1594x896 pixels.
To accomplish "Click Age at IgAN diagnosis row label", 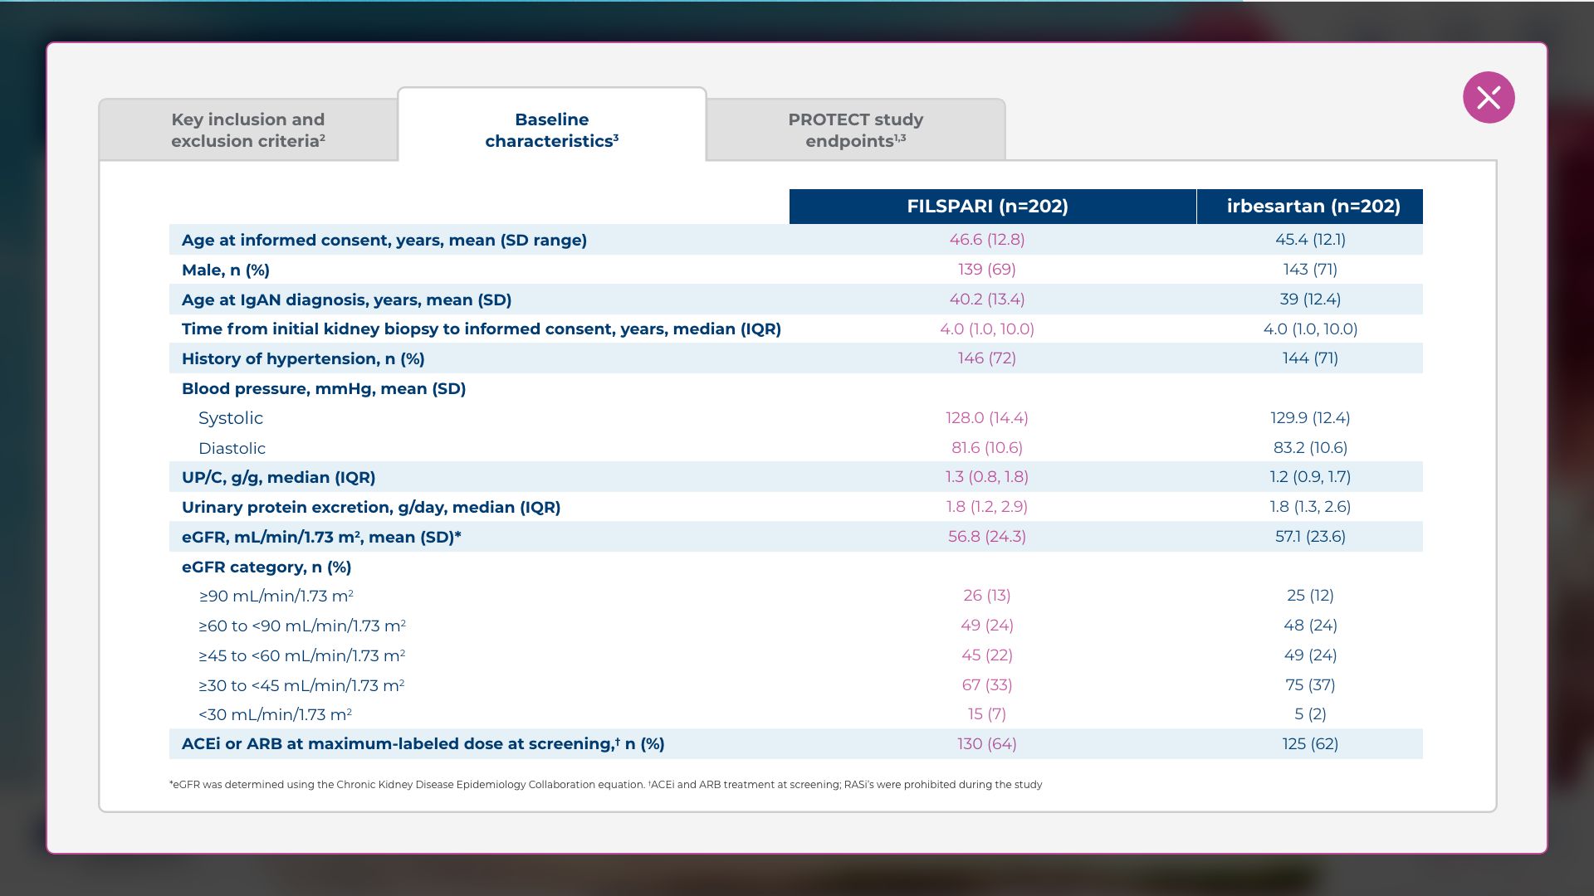I will tap(346, 300).
